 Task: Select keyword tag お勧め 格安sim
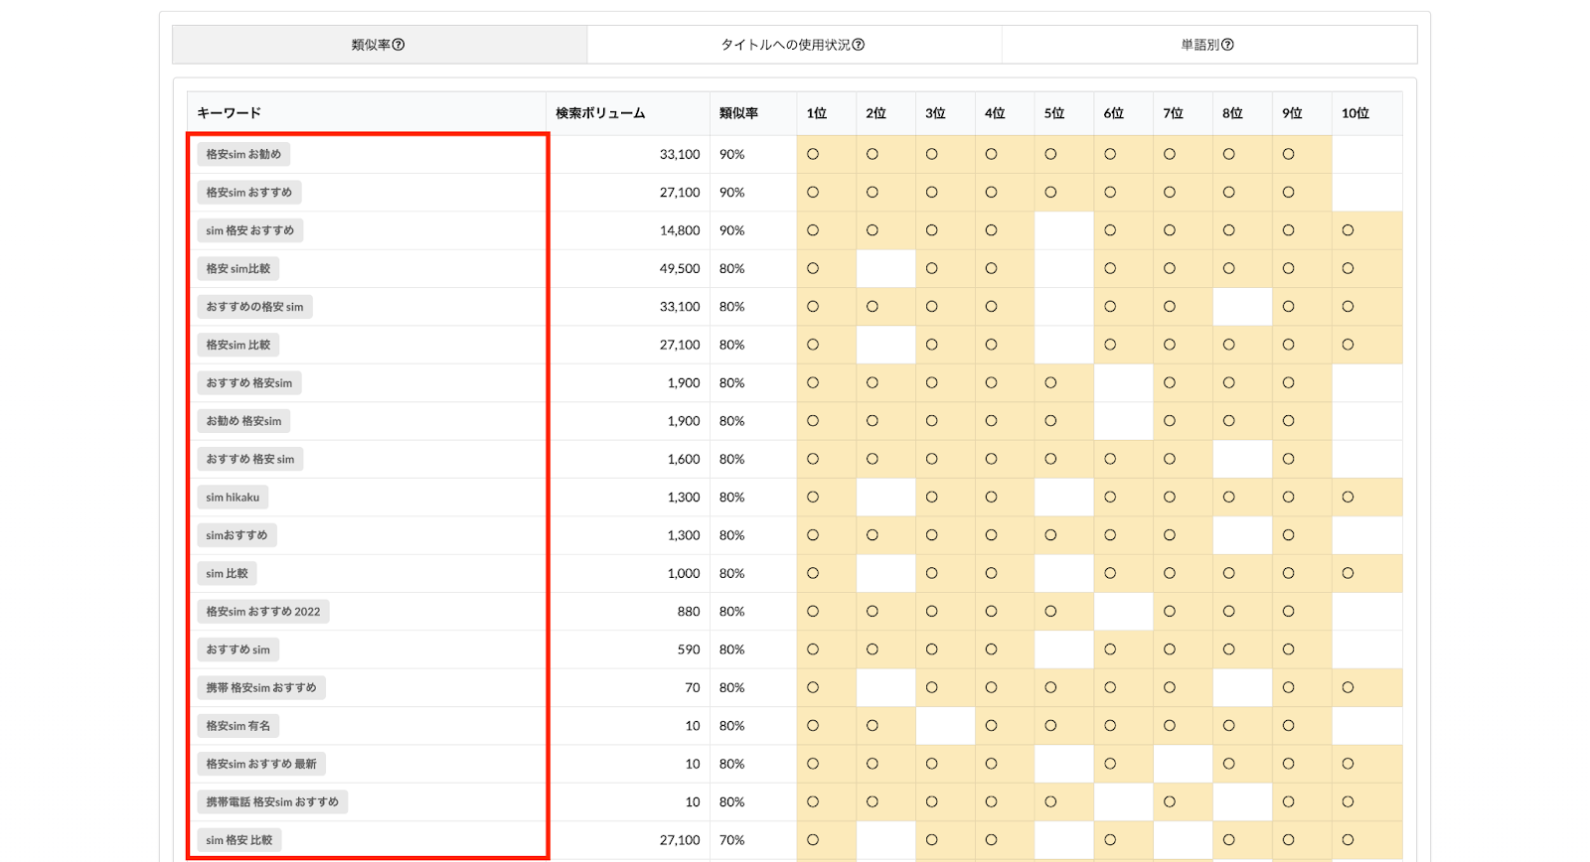[243, 421]
